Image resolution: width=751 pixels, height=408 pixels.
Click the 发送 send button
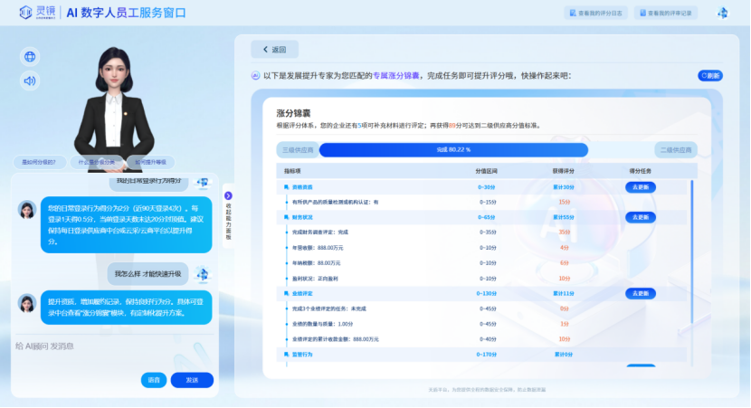192,380
